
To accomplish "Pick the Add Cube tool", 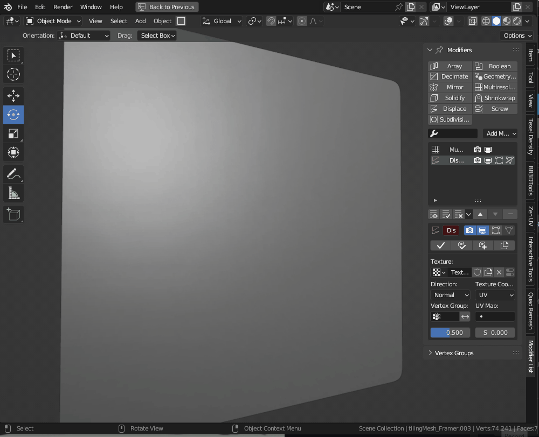I will click(x=13, y=214).
